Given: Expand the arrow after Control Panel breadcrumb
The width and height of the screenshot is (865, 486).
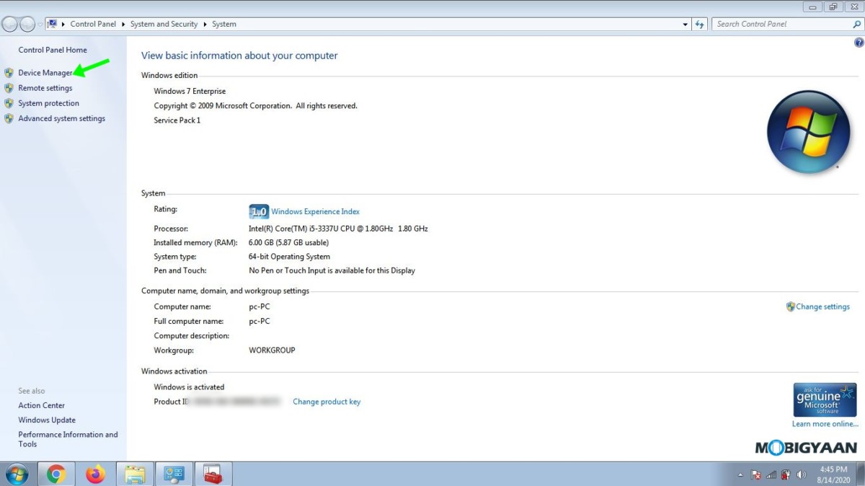Looking at the screenshot, I should tap(123, 24).
